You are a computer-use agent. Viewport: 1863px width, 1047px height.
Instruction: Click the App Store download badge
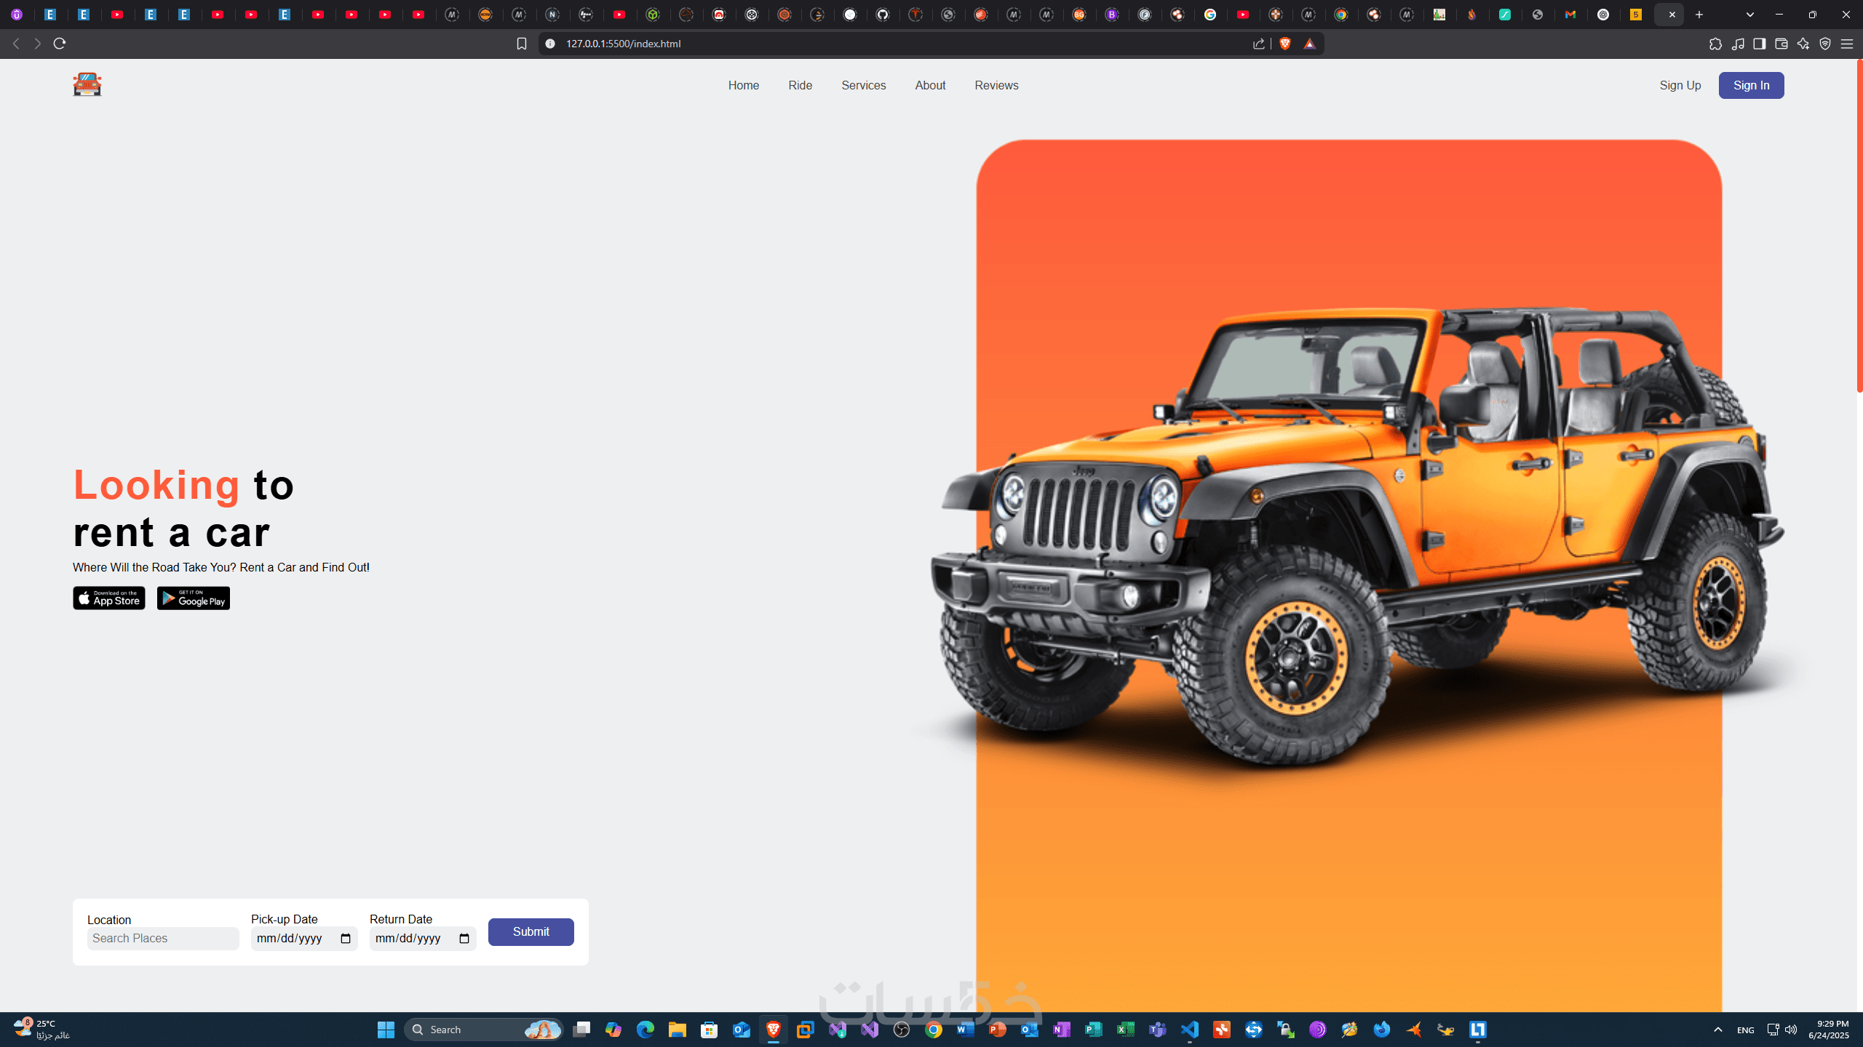click(x=109, y=598)
